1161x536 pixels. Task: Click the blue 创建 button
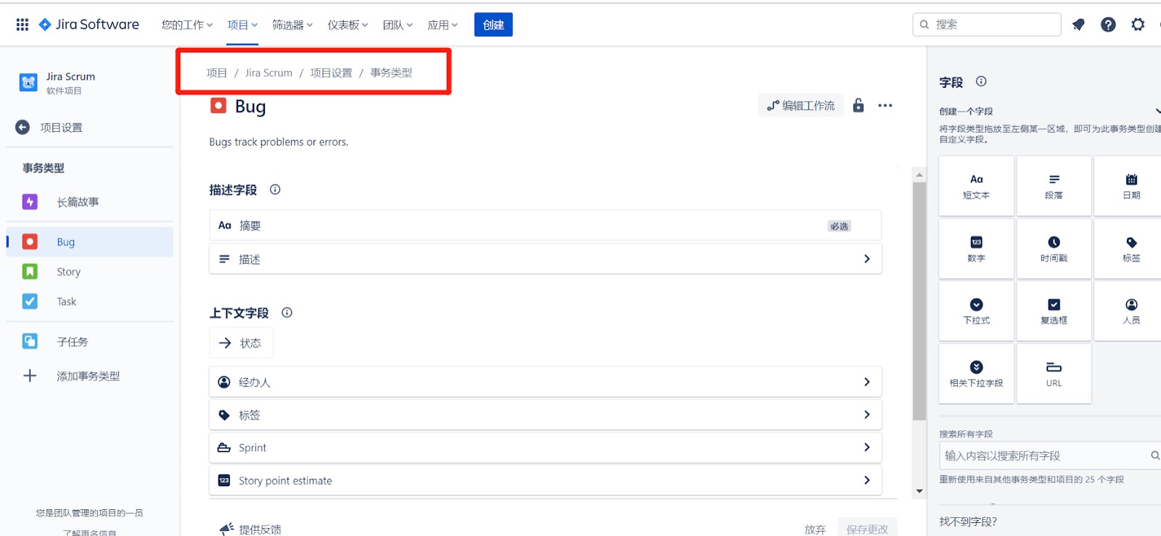click(493, 25)
